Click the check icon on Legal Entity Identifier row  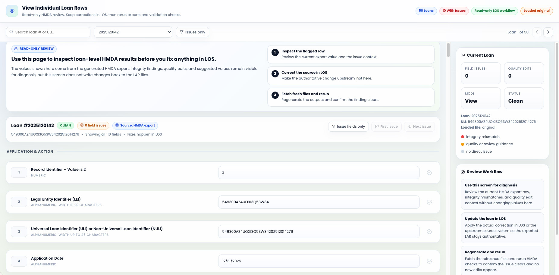[429, 202]
